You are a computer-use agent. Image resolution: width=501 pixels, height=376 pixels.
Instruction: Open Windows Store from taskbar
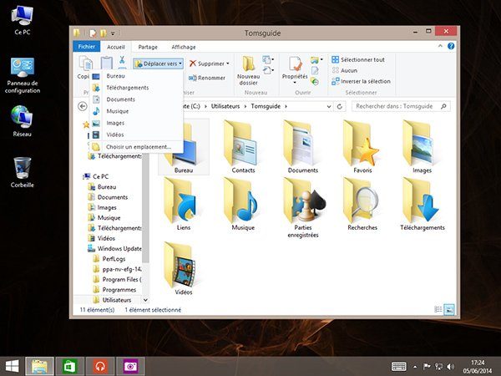pos(70,366)
